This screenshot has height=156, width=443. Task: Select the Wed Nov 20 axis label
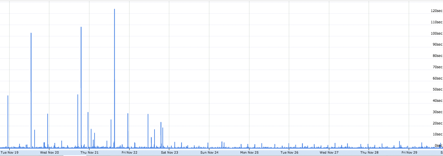(x=49, y=152)
